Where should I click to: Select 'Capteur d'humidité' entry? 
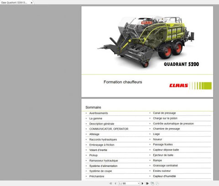[x=164, y=176]
